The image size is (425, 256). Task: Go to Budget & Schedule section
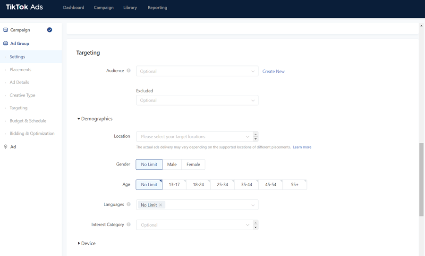tap(28, 121)
